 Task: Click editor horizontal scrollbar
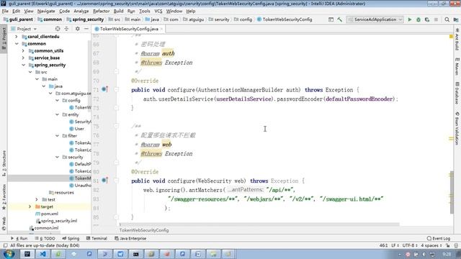(x=260, y=224)
